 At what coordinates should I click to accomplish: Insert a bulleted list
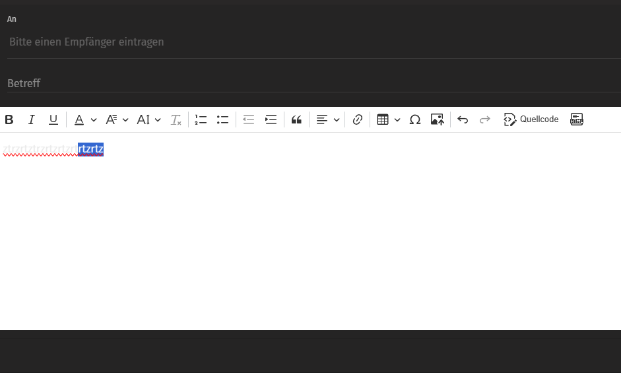[x=222, y=119]
